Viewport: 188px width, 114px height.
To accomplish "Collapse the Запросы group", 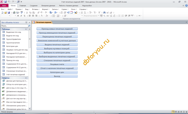I will click(26, 78).
